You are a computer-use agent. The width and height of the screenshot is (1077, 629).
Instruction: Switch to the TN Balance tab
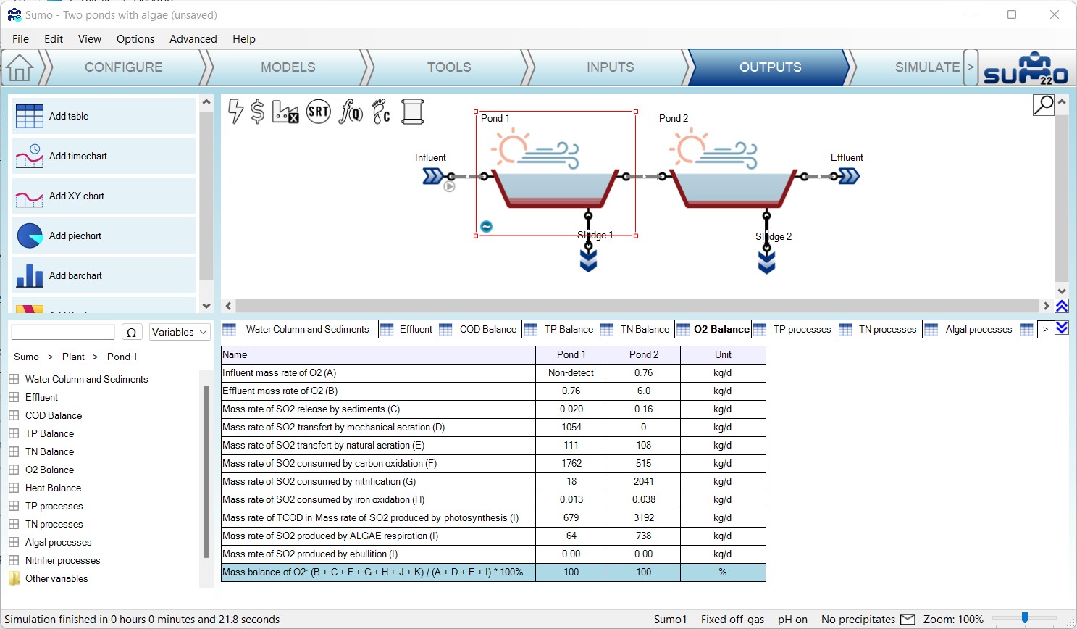click(644, 329)
